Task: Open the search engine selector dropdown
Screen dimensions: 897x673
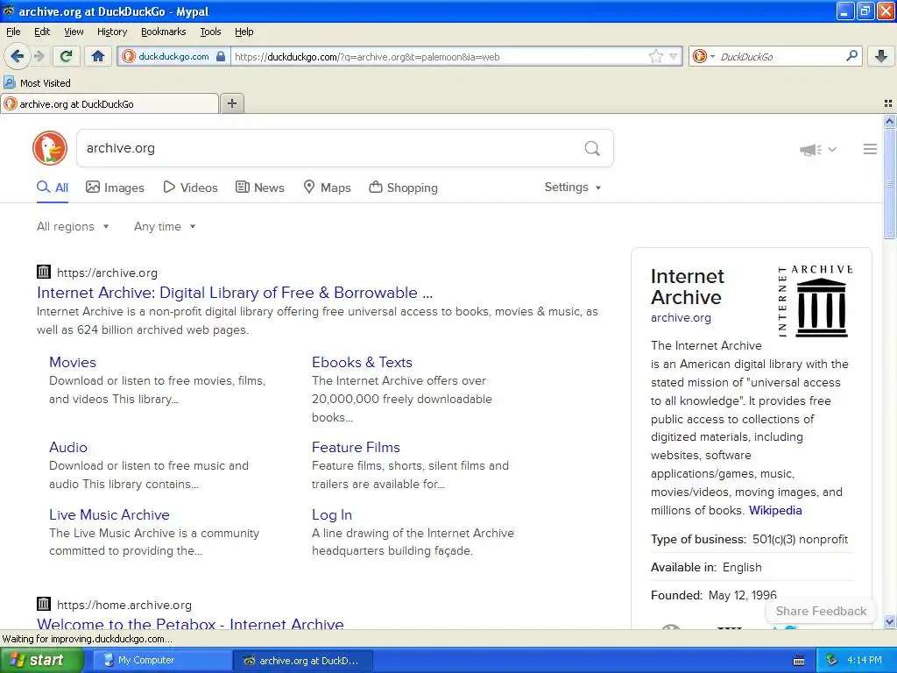Action: pyautogui.click(x=713, y=56)
